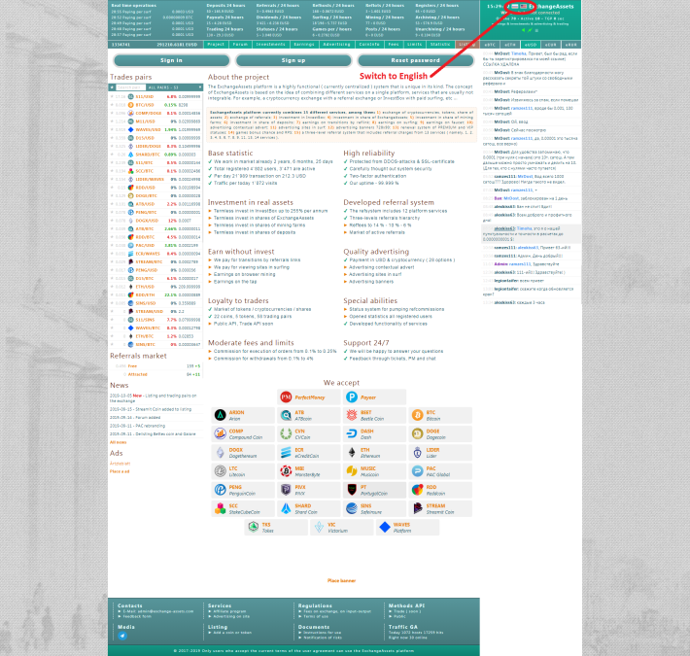Open the Advertising menu tab
The image size is (690, 656).
[336, 45]
